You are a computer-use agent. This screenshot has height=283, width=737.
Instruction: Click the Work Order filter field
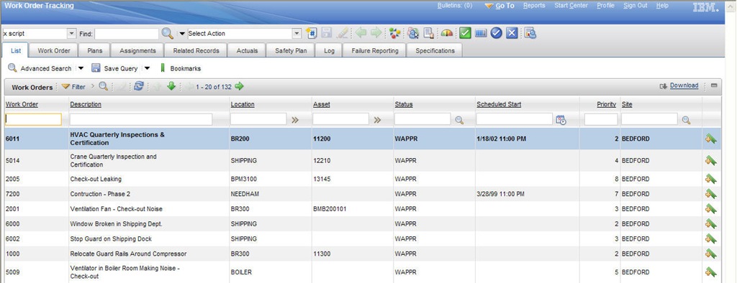click(x=33, y=119)
